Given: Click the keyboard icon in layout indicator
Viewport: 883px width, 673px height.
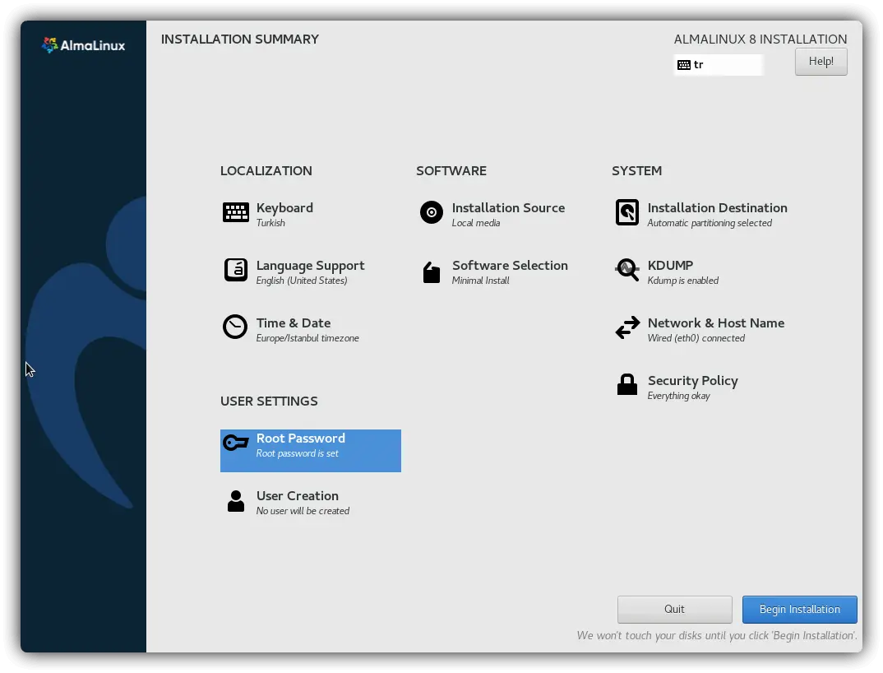Looking at the screenshot, I should [x=684, y=65].
